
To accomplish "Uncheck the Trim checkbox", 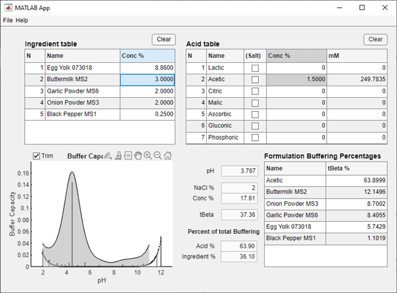I will [36, 156].
